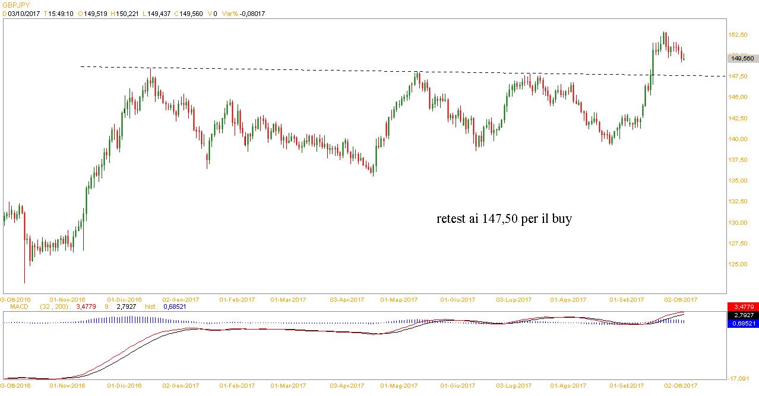The width and height of the screenshot is (759, 396).
Task: Select the high price value 150,221
Action: tap(128, 14)
